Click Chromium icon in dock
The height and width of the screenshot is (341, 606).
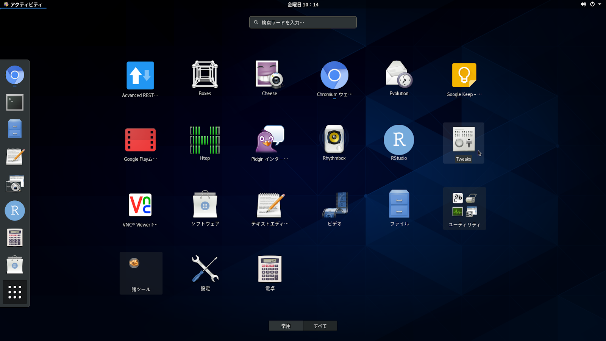[x=15, y=75]
